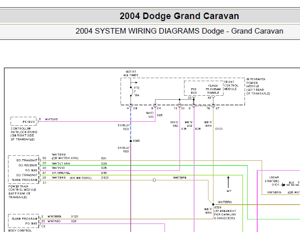Select the "DK GRN/YEL" wire label
The width and height of the screenshot is (300, 232).
(x=61, y=173)
